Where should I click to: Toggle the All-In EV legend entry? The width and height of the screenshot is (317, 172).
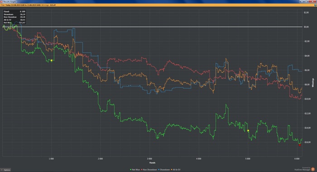[176, 170]
